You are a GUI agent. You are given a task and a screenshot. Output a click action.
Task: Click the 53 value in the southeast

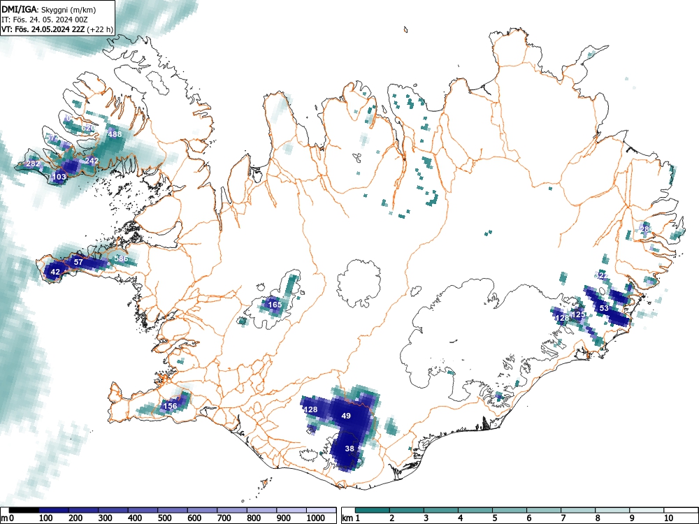point(604,308)
